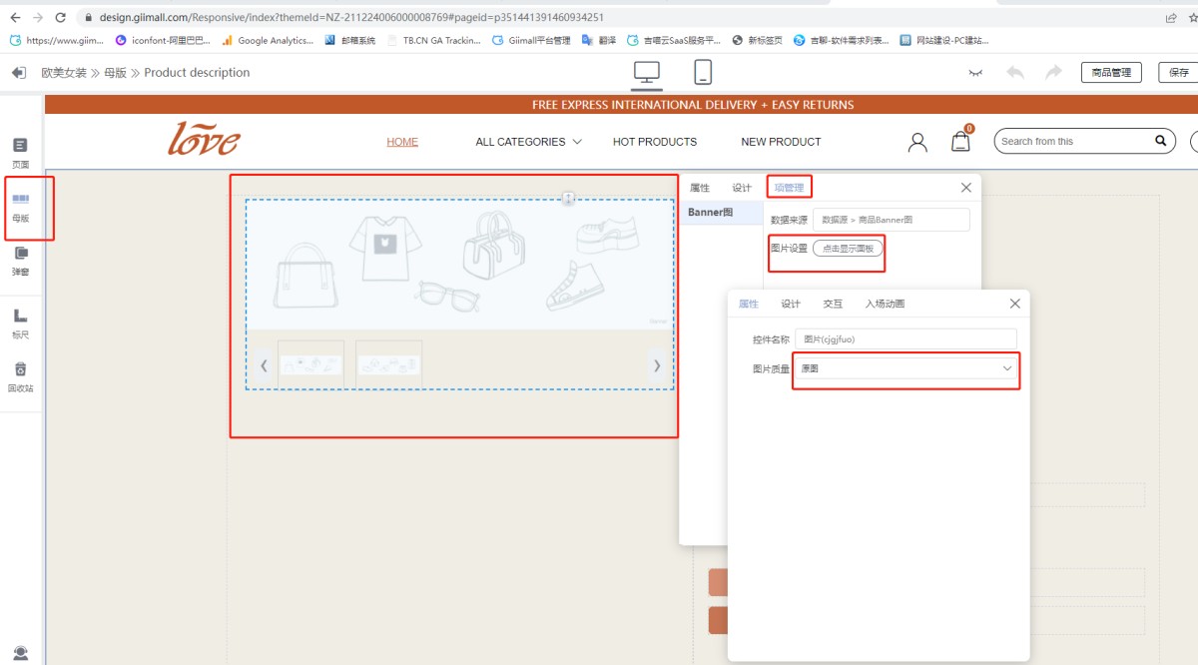Click the 点击显示面板 button
This screenshot has height=665, width=1198.
[x=848, y=249]
